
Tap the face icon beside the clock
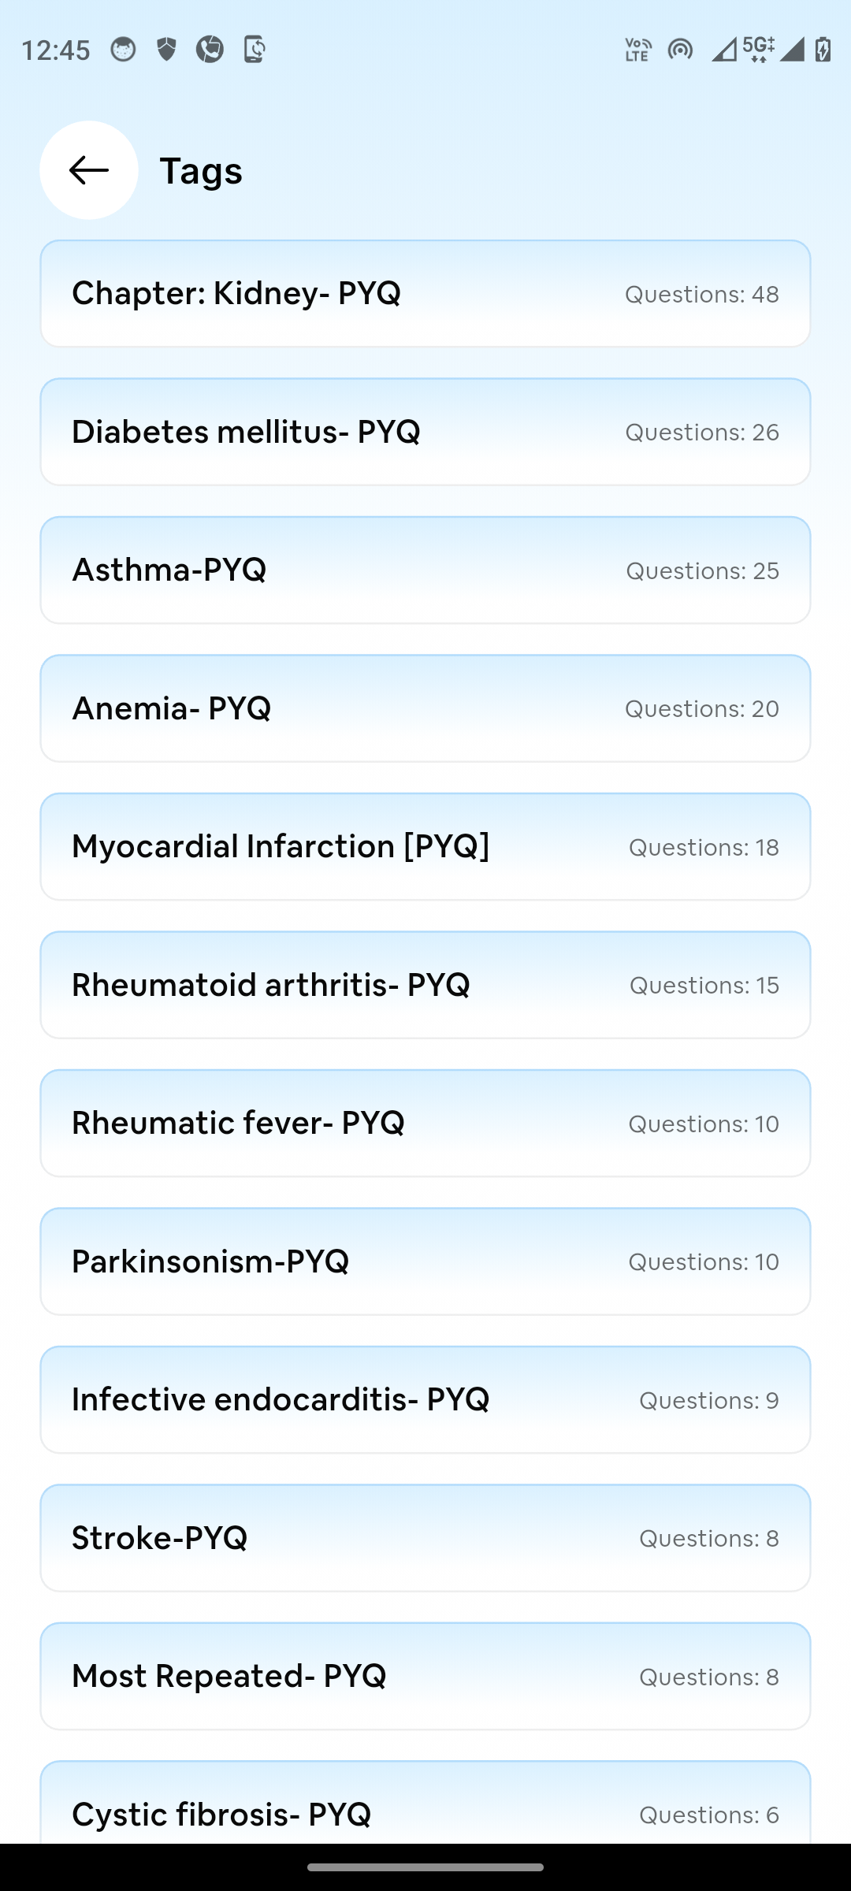pos(123,50)
